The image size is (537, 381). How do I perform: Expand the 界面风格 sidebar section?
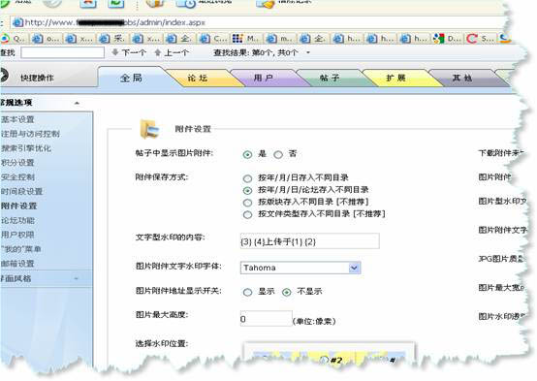(x=77, y=278)
